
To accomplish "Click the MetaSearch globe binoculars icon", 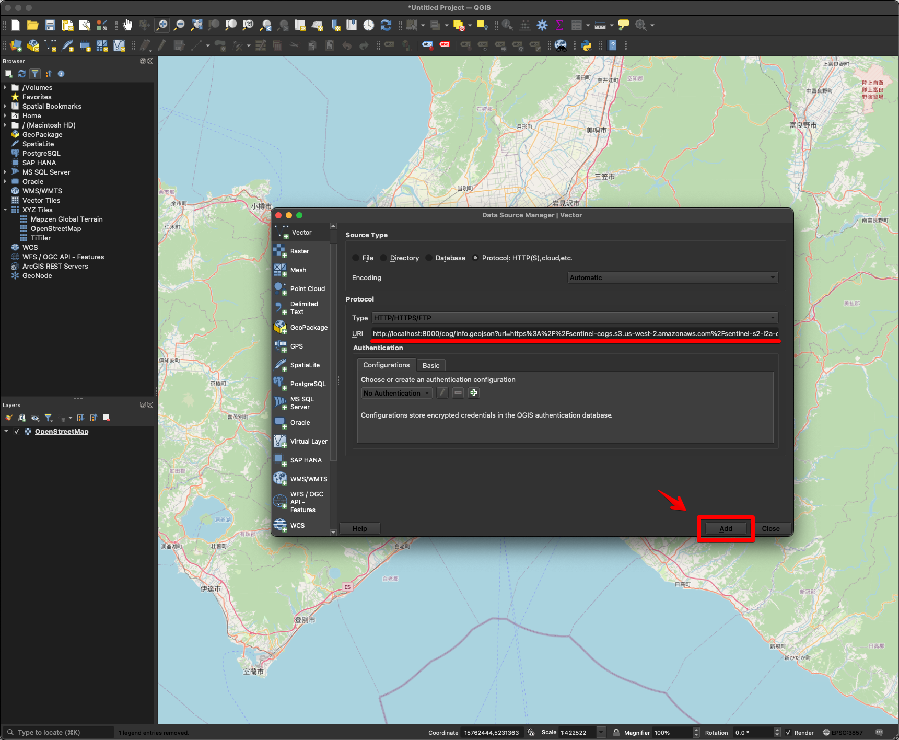I will 561,46.
